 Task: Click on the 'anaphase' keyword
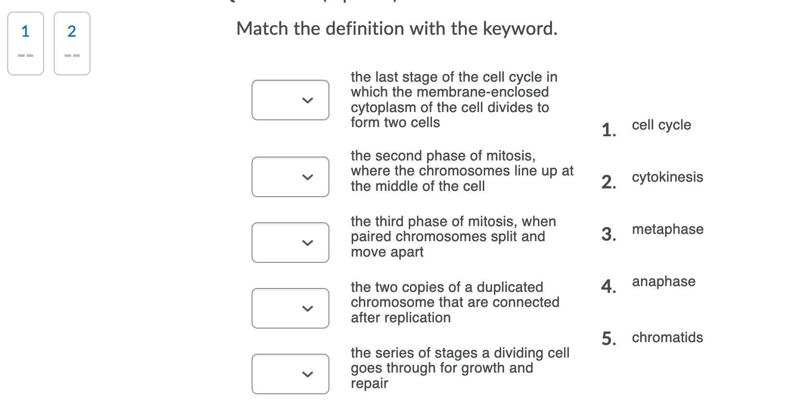click(663, 282)
